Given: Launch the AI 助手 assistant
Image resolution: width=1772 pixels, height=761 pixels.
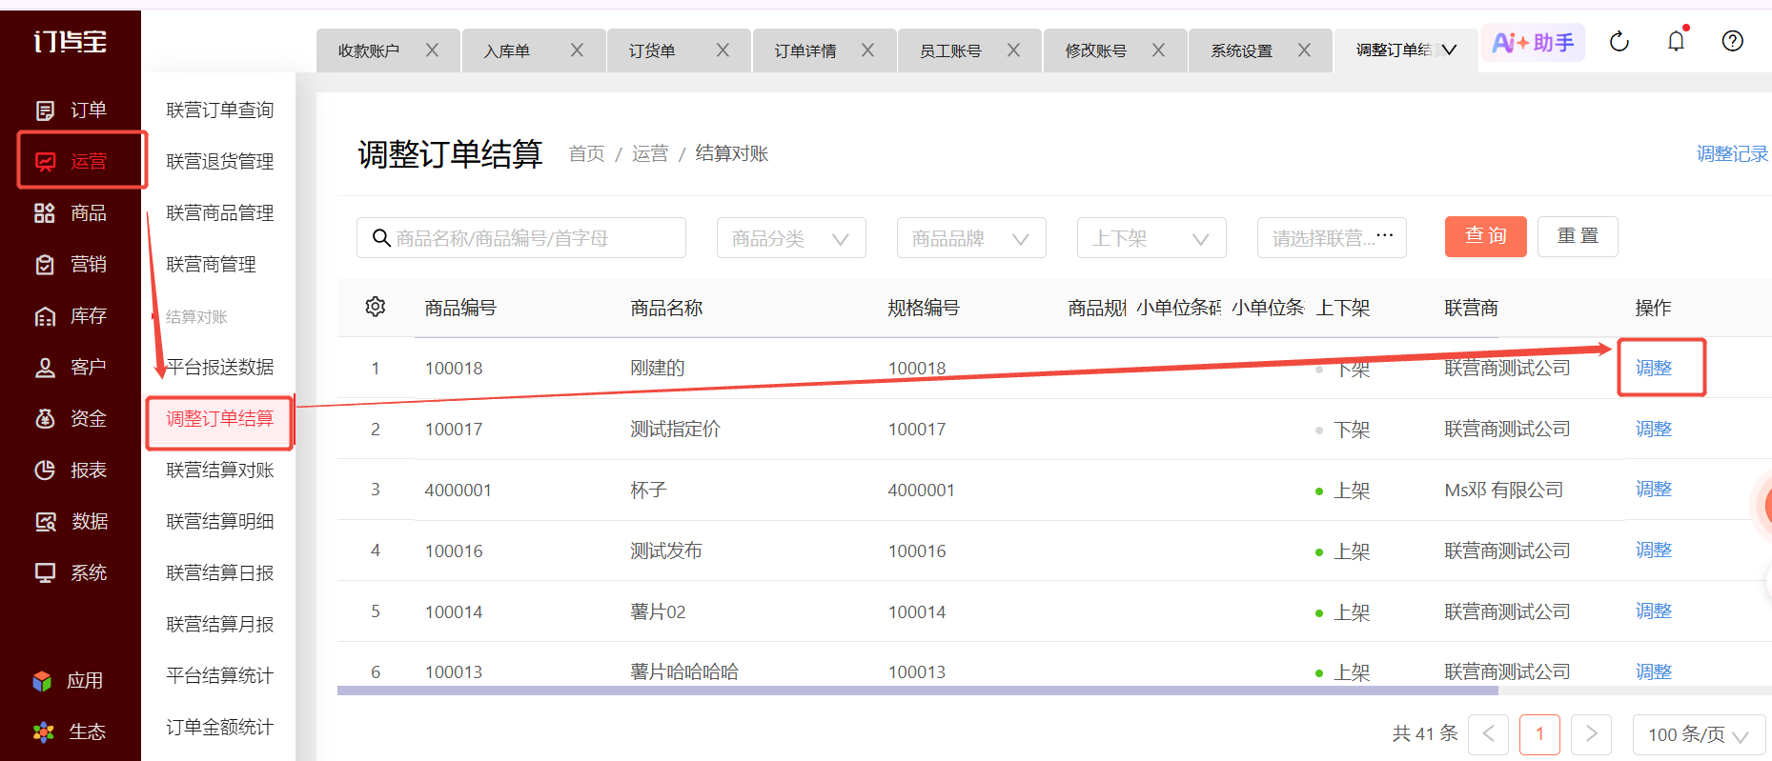Looking at the screenshot, I should [x=1533, y=43].
